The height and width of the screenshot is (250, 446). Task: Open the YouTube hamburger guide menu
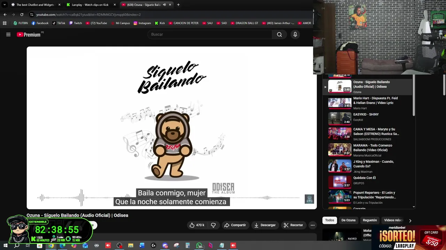(8, 34)
